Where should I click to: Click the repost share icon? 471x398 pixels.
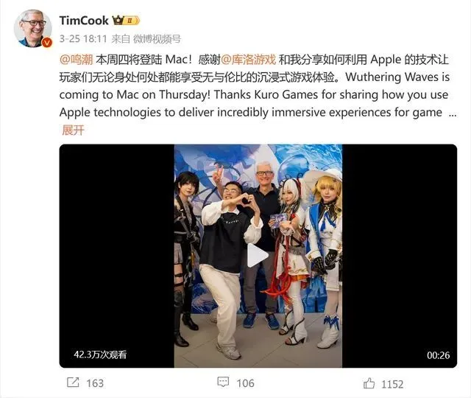point(73,383)
